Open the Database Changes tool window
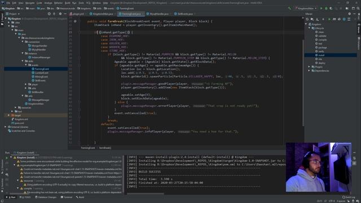 pyautogui.click(x=46, y=197)
